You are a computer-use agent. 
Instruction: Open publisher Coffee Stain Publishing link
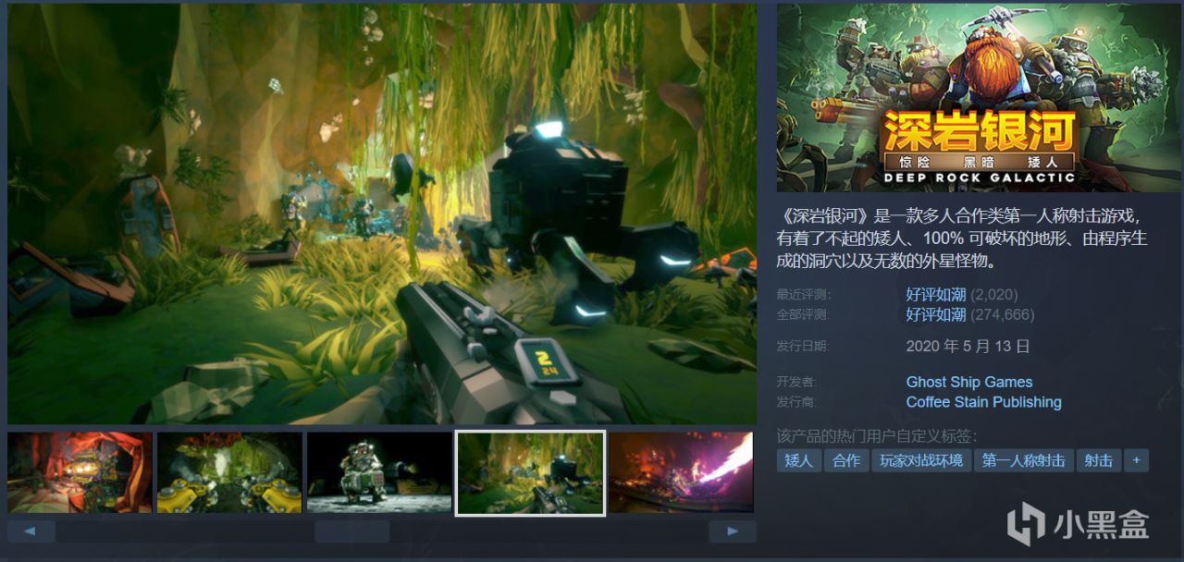point(983,402)
